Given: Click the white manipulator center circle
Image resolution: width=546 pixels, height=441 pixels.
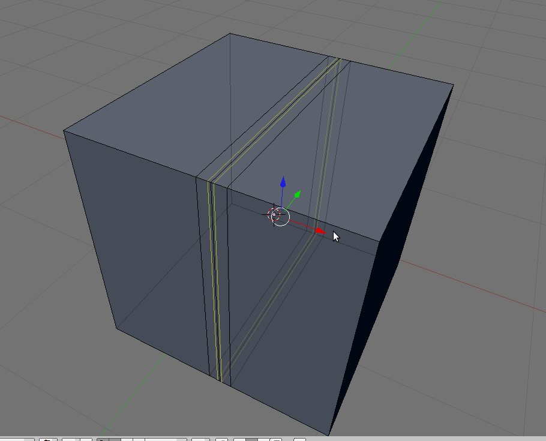Looking at the screenshot, I should 281,217.
